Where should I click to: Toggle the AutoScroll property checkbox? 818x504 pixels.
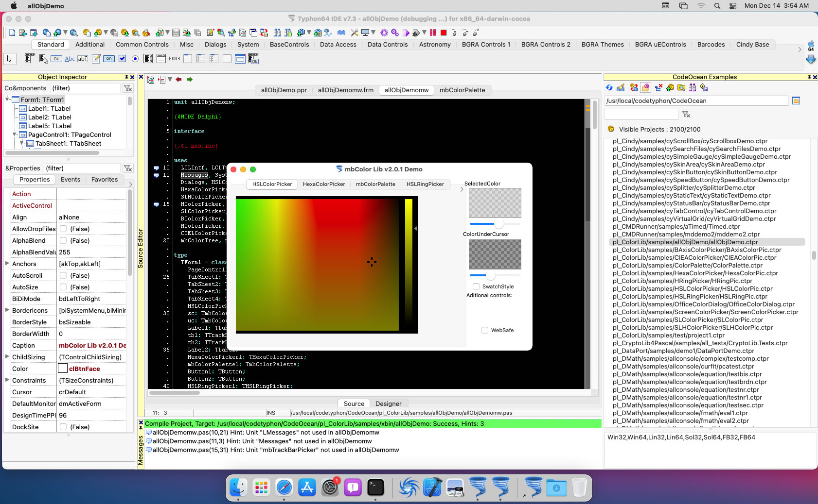pos(63,275)
